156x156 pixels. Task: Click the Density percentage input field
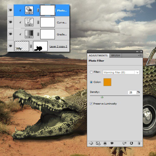132,92
